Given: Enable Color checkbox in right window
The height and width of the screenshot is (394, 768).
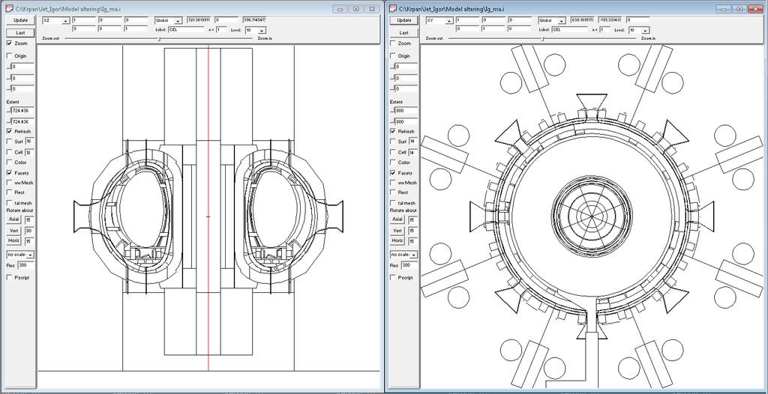Looking at the screenshot, I should tap(393, 162).
